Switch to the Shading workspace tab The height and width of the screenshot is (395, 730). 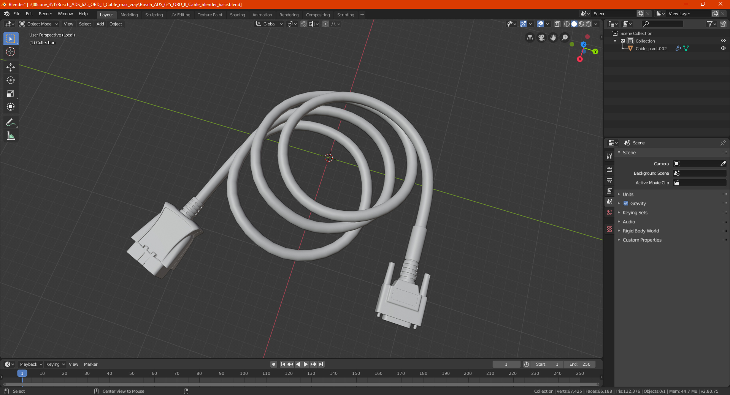click(237, 15)
